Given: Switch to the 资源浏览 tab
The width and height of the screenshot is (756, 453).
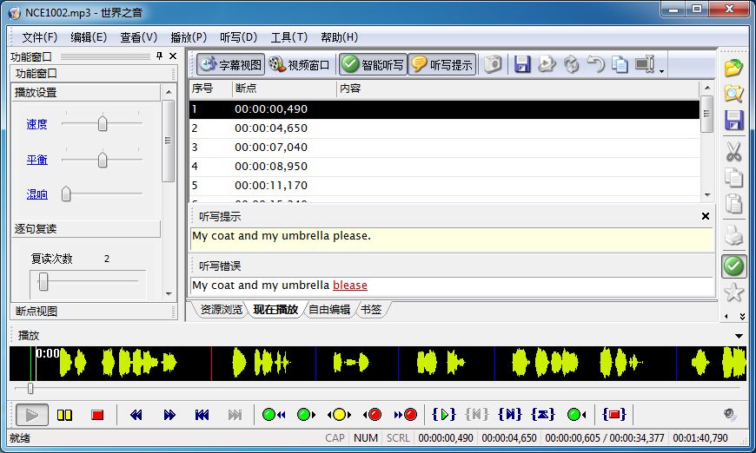Looking at the screenshot, I should (222, 310).
